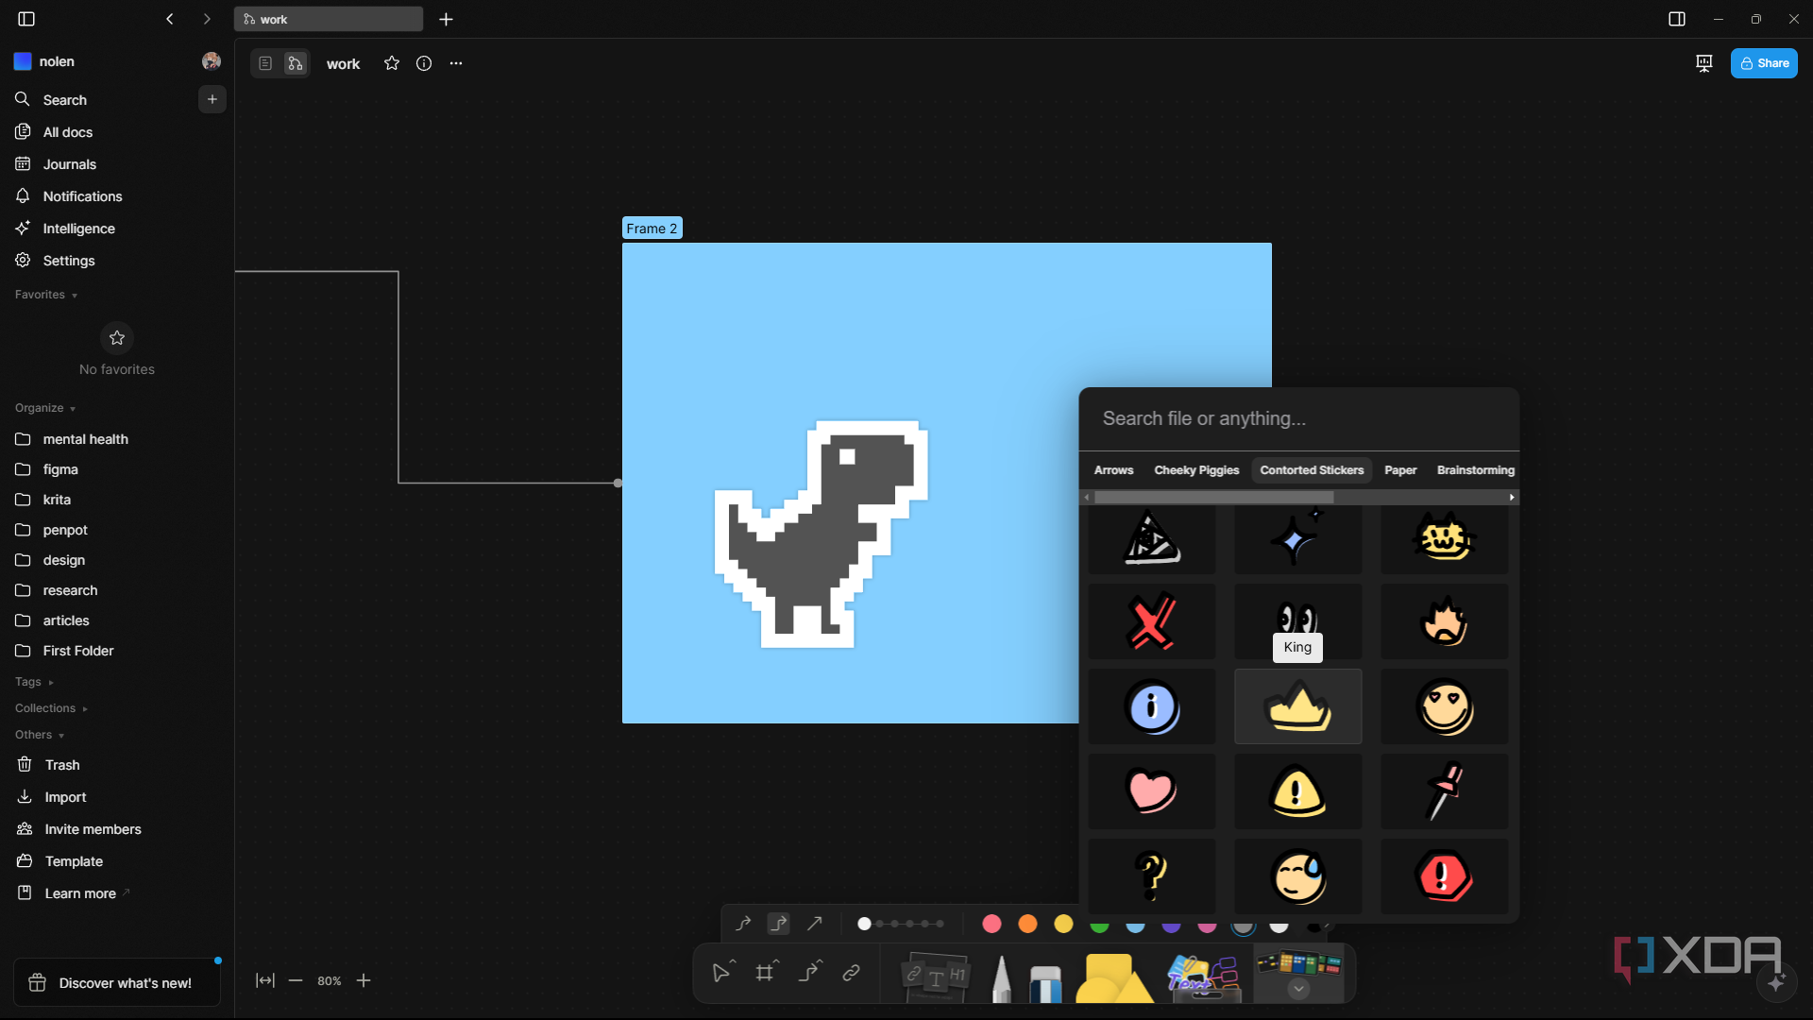Insert the pink heart sticker
This screenshot has width=1813, height=1020.
click(1151, 791)
